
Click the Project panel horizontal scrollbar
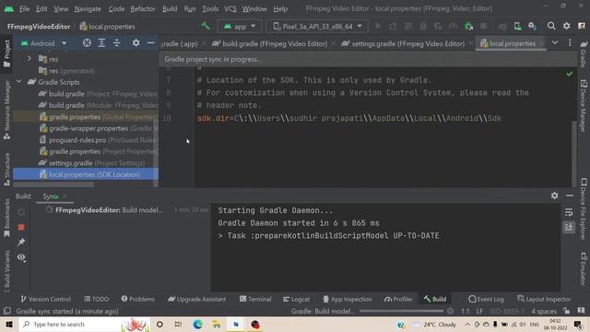pyautogui.click(x=53, y=184)
